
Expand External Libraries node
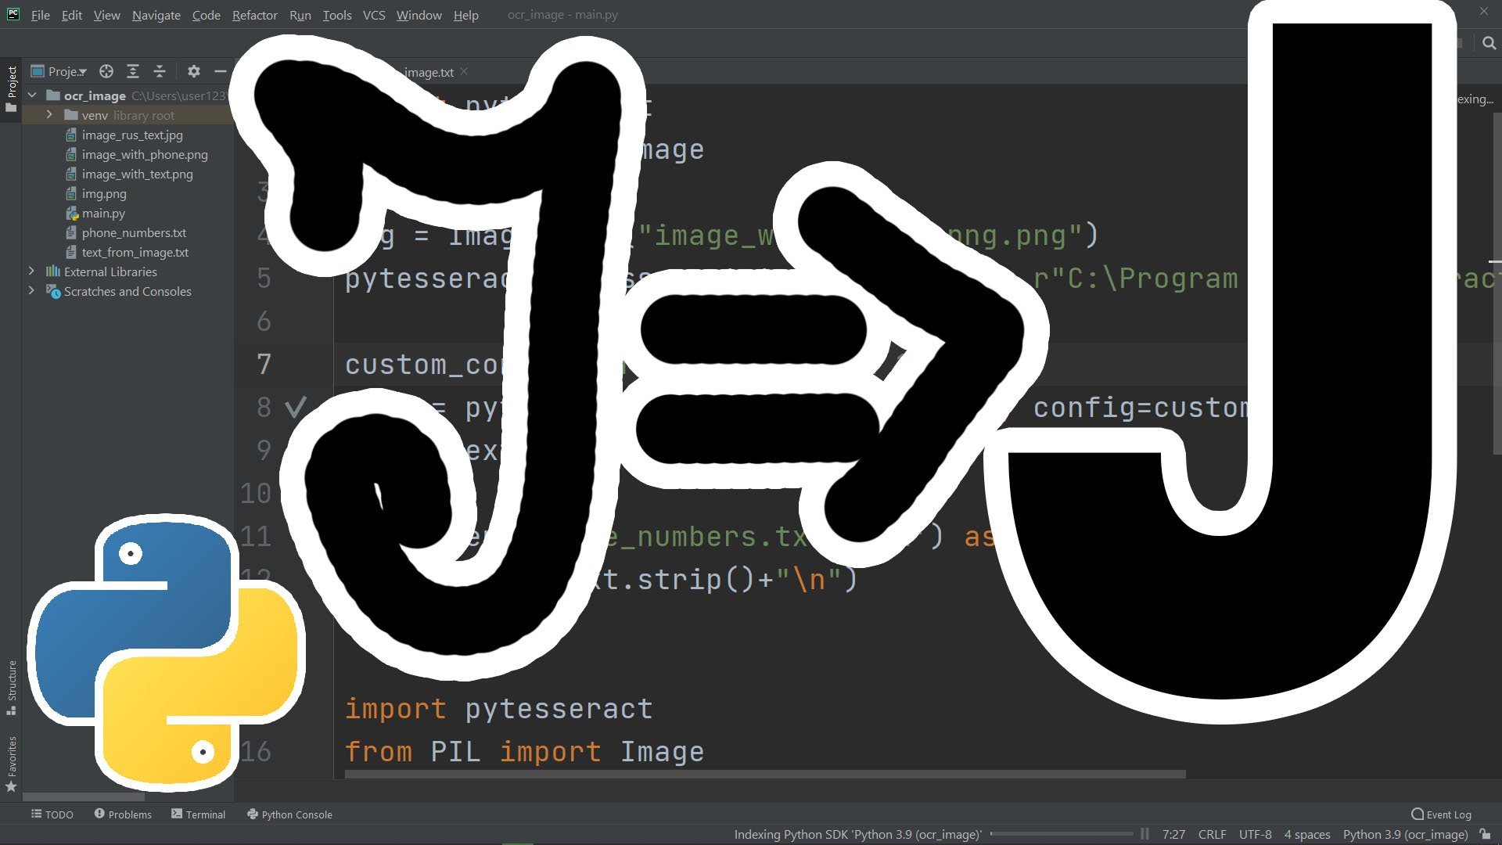pos(31,271)
